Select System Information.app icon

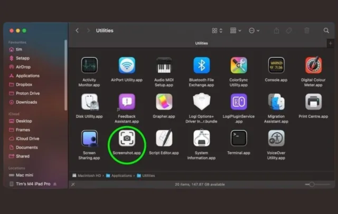point(201,138)
